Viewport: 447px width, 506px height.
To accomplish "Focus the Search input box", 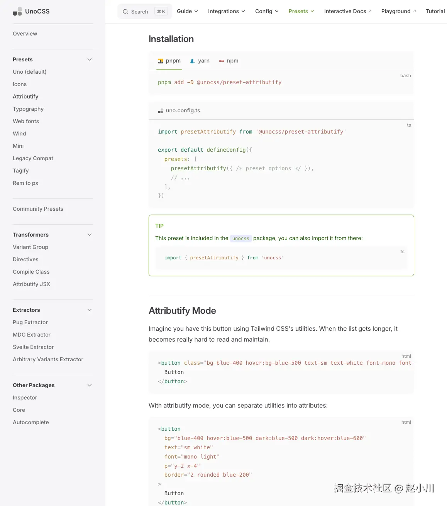I will click(140, 12).
